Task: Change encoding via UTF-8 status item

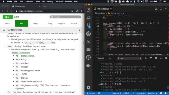Action: tap(126, 93)
